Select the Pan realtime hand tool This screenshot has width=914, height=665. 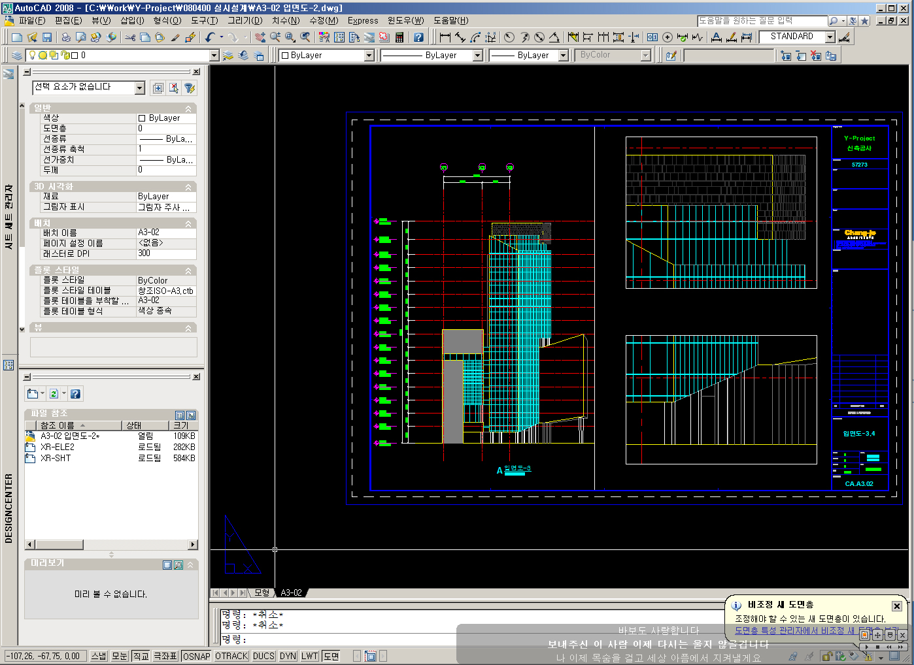click(260, 37)
